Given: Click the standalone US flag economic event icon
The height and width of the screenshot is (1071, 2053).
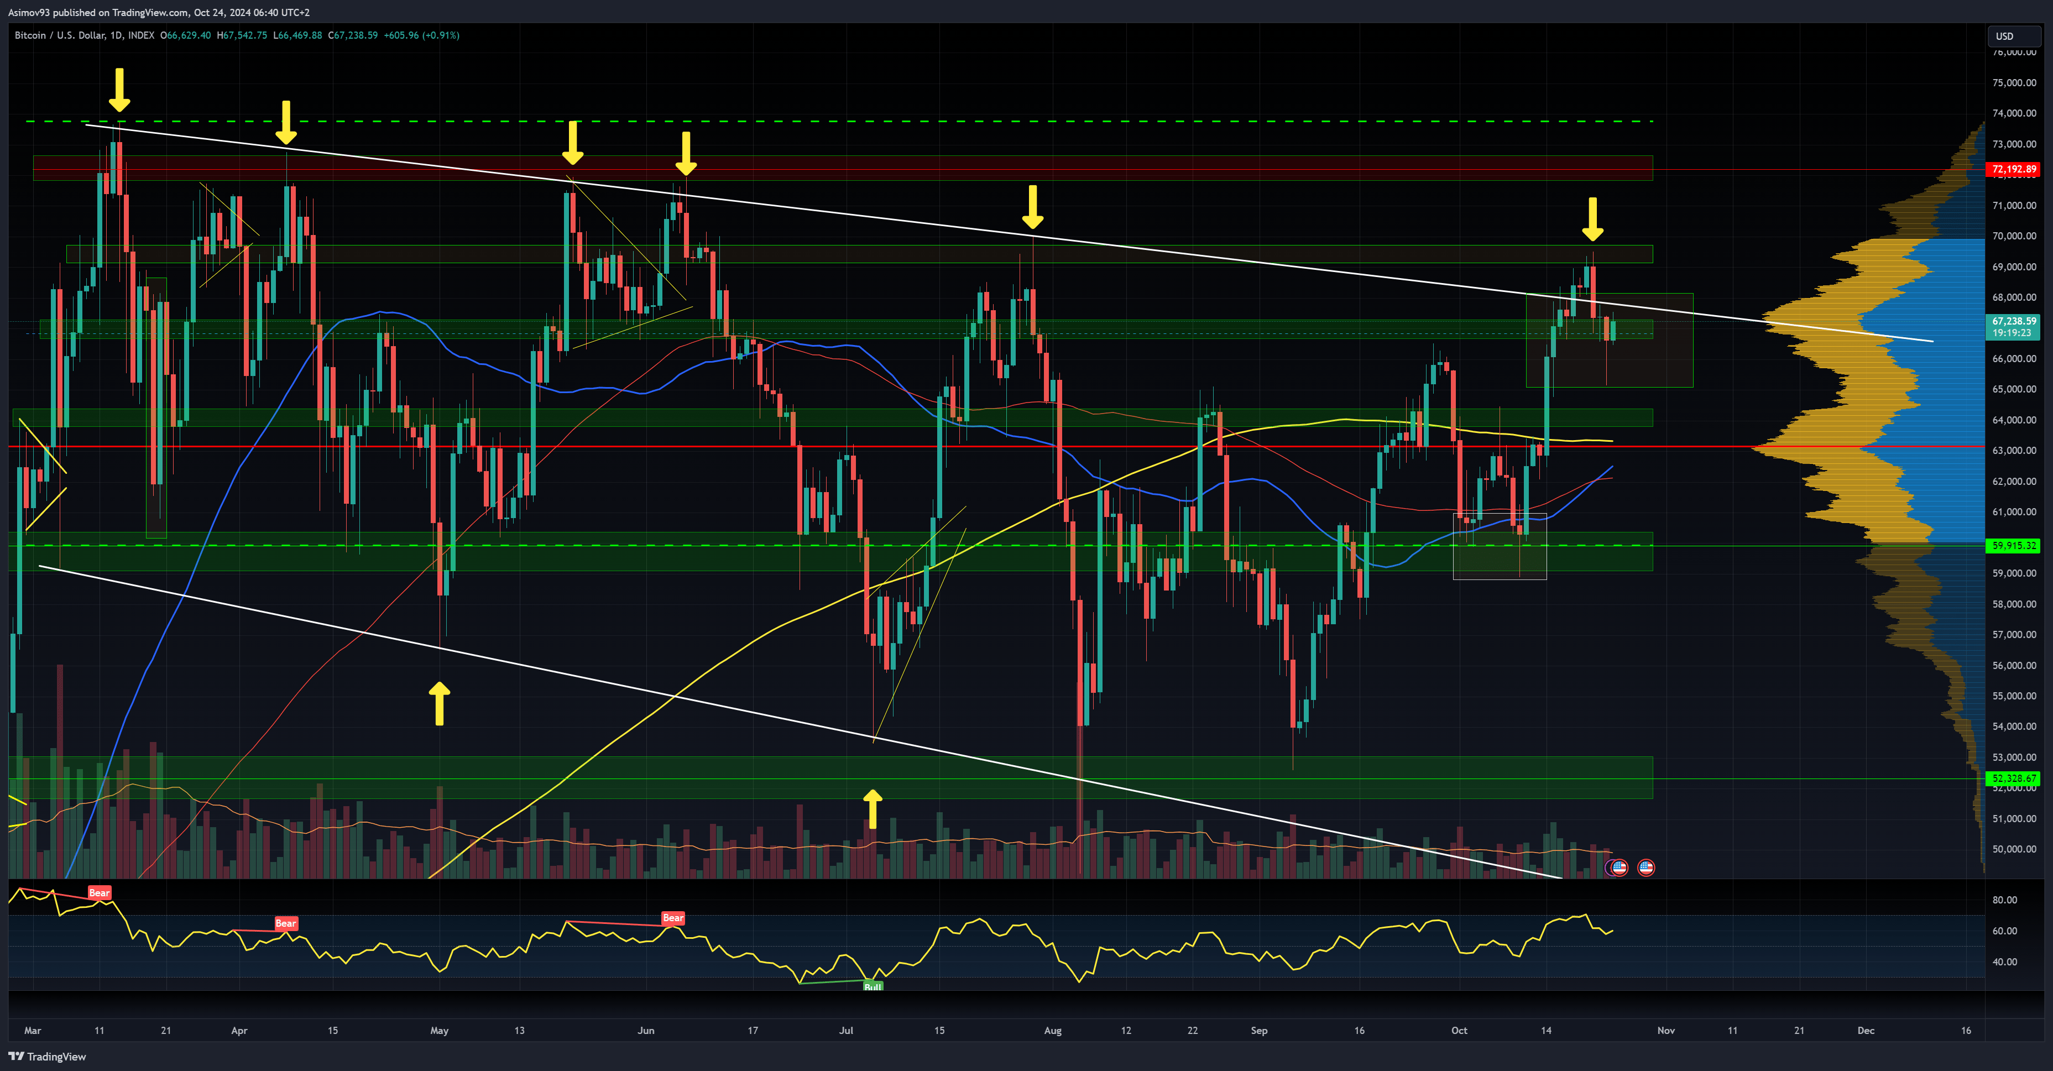Looking at the screenshot, I should (1645, 868).
